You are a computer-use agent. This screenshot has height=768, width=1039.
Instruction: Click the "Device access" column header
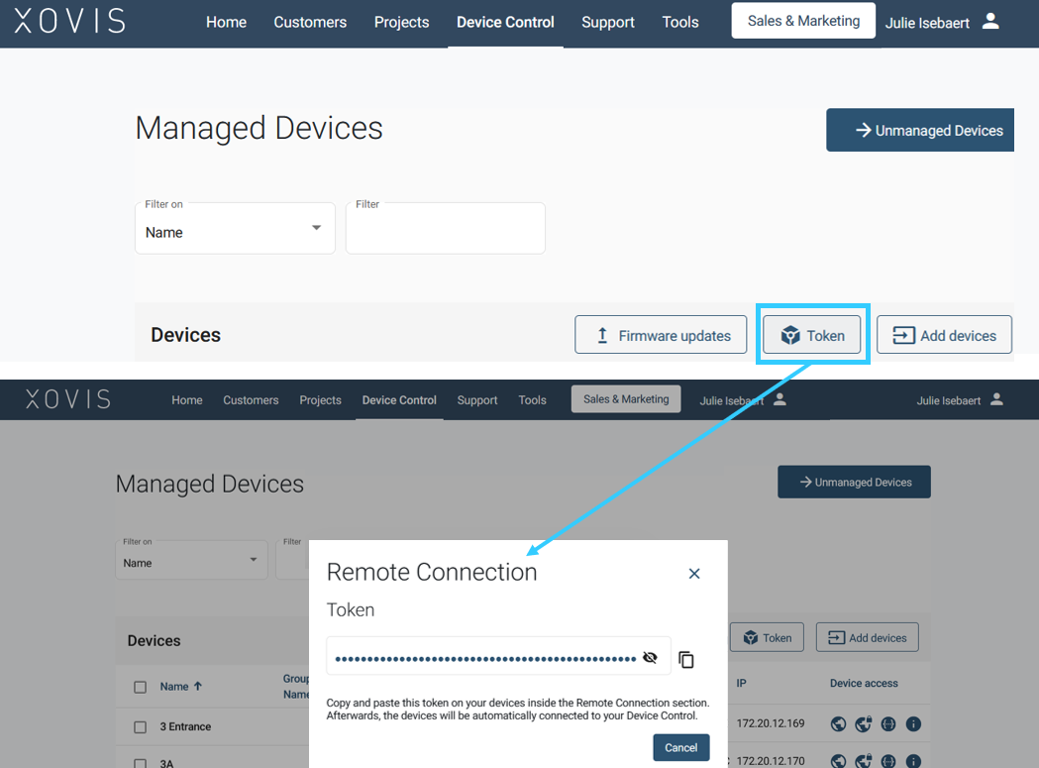[864, 683]
